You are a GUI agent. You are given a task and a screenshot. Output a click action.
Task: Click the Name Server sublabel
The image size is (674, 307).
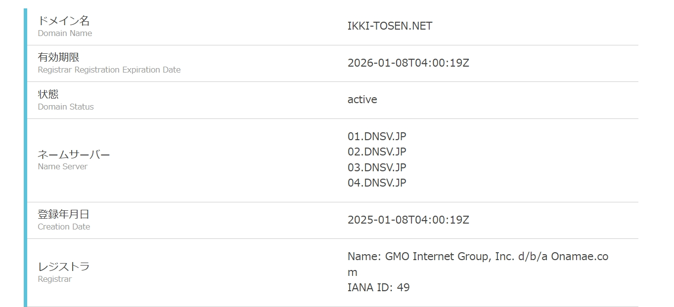pos(62,167)
